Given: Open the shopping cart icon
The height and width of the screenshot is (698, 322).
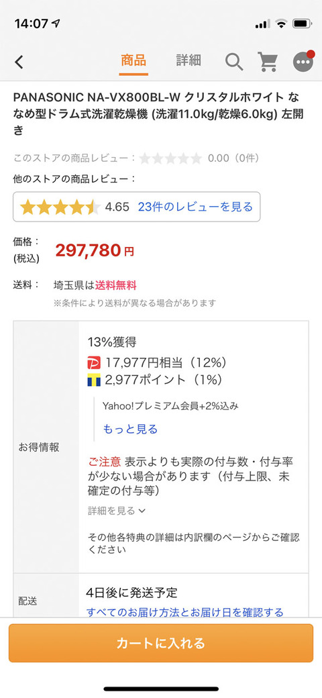Looking at the screenshot, I should click(268, 62).
